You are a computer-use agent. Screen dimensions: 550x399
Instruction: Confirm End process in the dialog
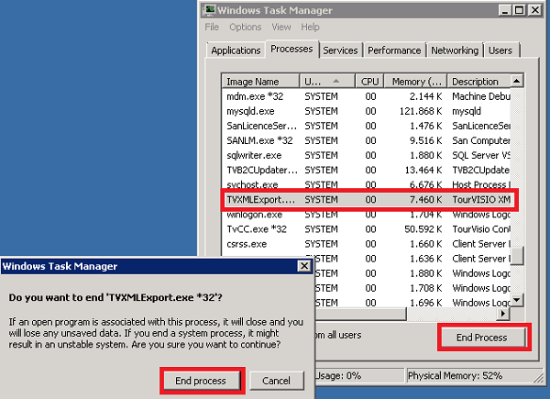click(201, 380)
